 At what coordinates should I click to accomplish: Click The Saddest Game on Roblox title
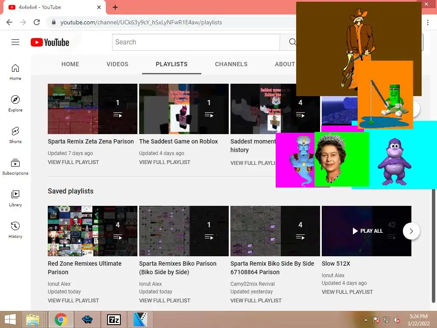(x=178, y=141)
